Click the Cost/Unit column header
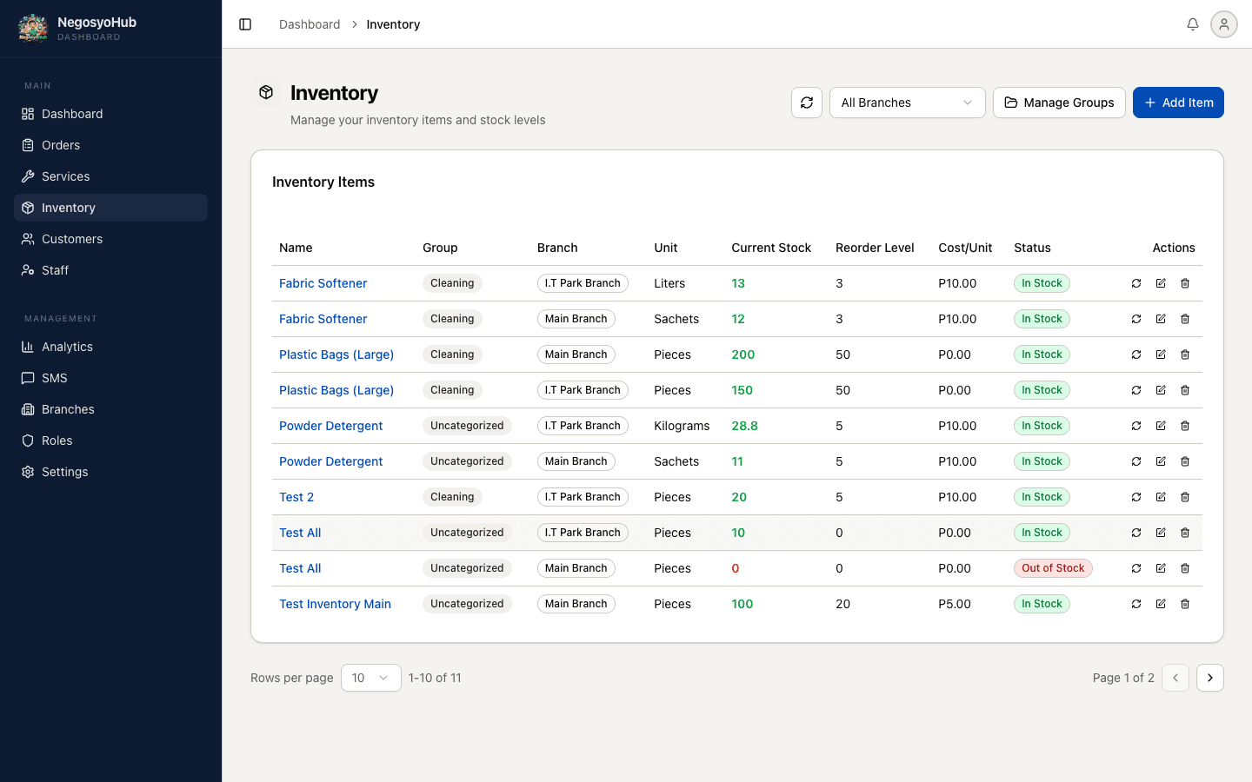The image size is (1252, 782). pos(965,248)
